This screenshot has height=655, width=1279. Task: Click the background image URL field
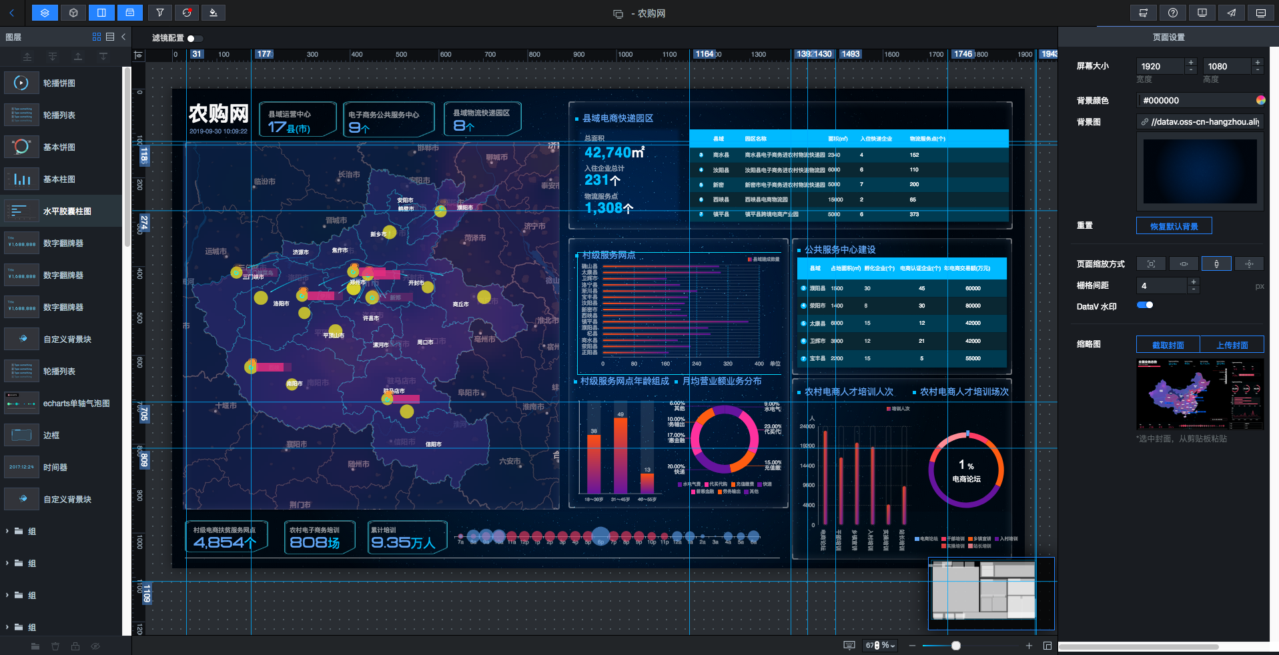1200,121
